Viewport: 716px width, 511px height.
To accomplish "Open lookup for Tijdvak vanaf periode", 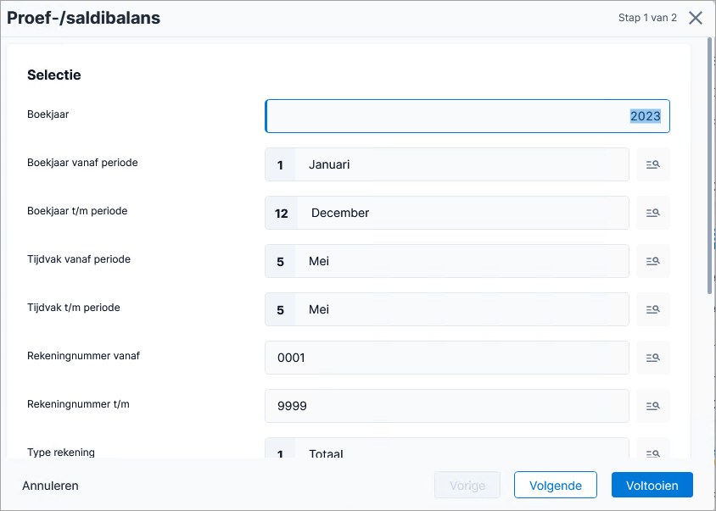I will tap(653, 261).
